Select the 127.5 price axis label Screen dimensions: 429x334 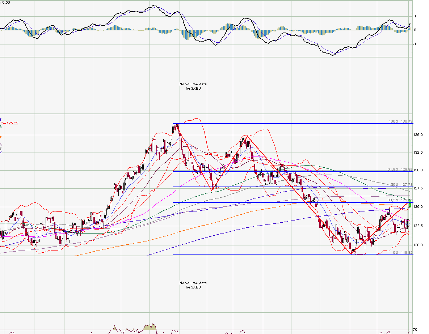pos(418,188)
